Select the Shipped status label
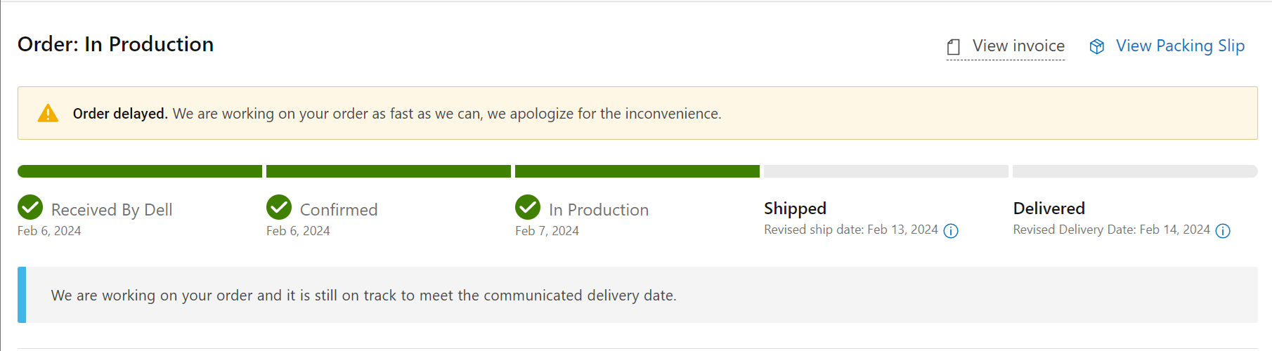The width and height of the screenshot is (1272, 351). [x=795, y=208]
